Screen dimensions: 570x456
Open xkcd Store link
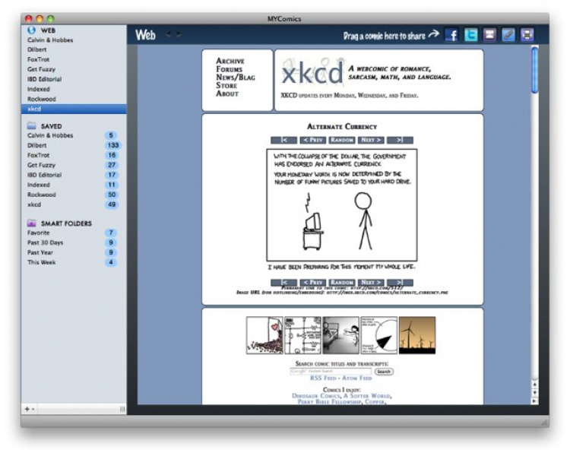tap(226, 85)
